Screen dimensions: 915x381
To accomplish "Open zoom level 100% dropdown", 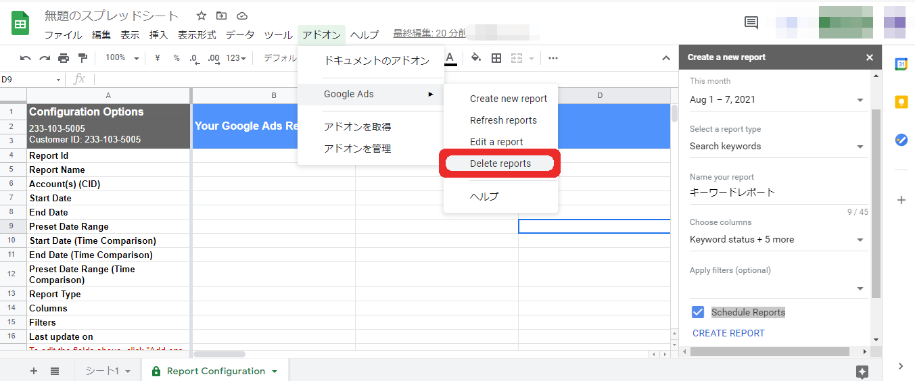I will [122, 58].
